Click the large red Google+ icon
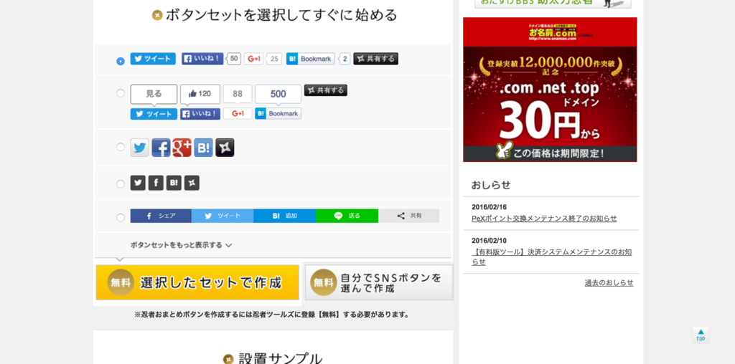 coord(182,148)
